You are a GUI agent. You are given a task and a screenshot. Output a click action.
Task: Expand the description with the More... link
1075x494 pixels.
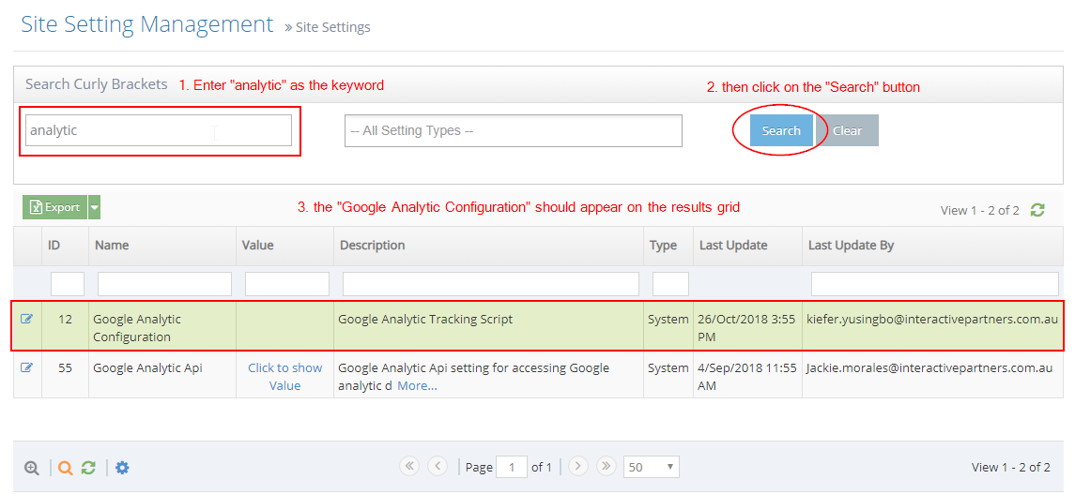pyautogui.click(x=417, y=386)
